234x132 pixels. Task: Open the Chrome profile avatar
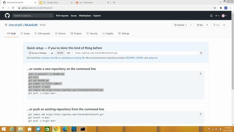point(226,8)
